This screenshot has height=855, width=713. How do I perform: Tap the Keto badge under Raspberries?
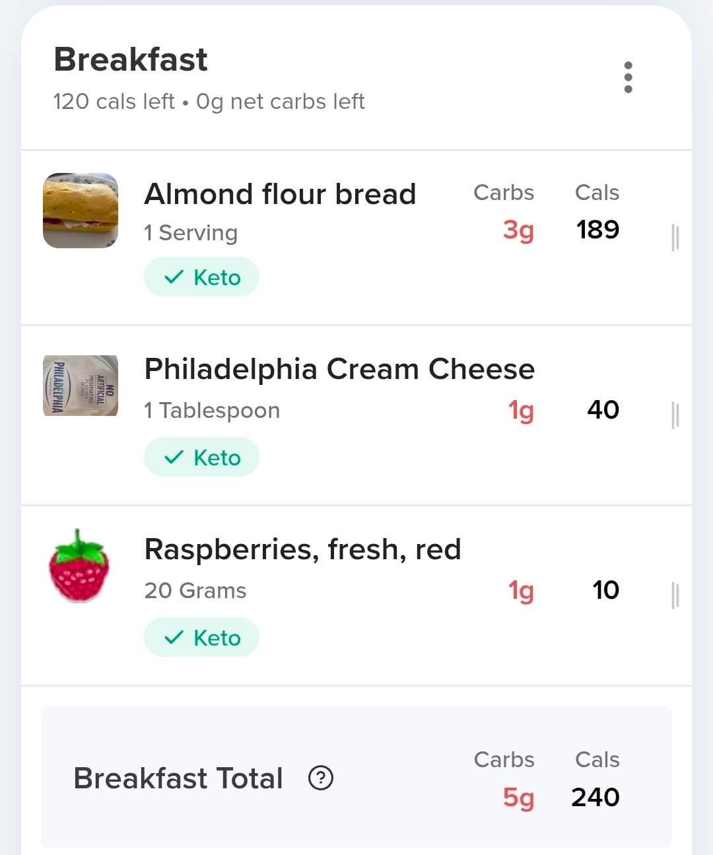pyautogui.click(x=201, y=638)
